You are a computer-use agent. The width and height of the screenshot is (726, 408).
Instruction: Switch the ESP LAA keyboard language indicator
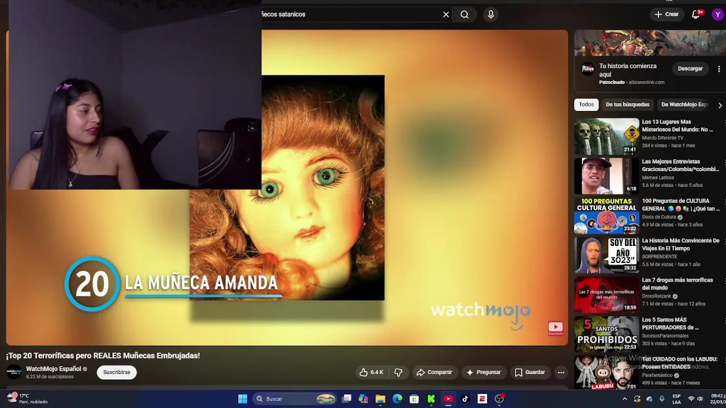(x=677, y=399)
